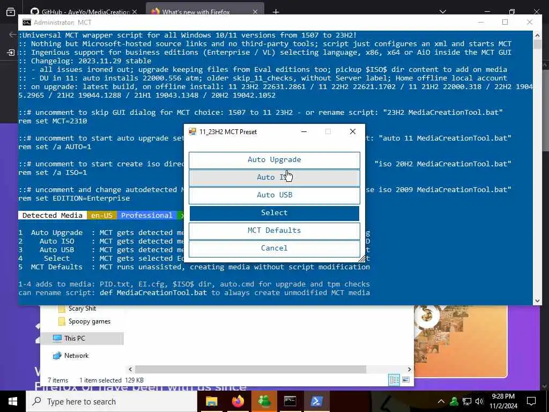This screenshot has width=549, height=412.
Task: Open PowerShell from taskbar
Action: (316, 401)
